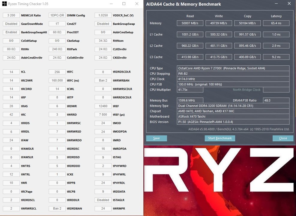Click the ProcODT 60.0Ω field
The image size is (296, 216).
tap(57, 32)
